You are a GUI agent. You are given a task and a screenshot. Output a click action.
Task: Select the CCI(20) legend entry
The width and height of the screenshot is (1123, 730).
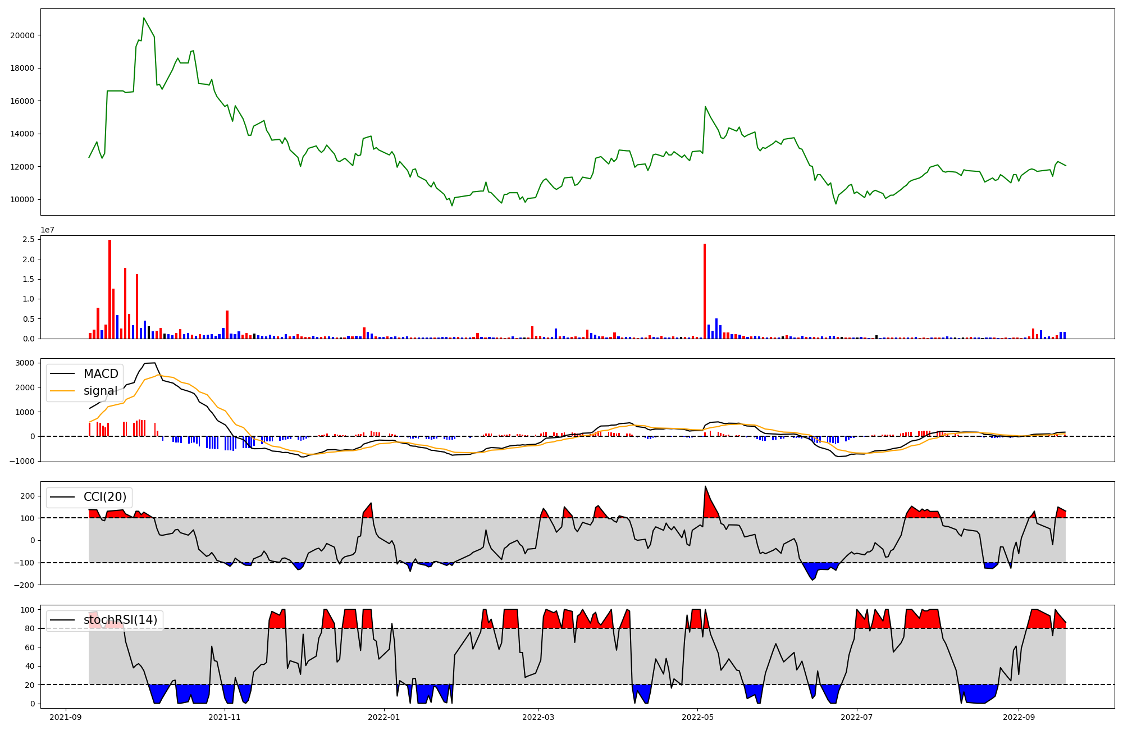click(104, 497)
